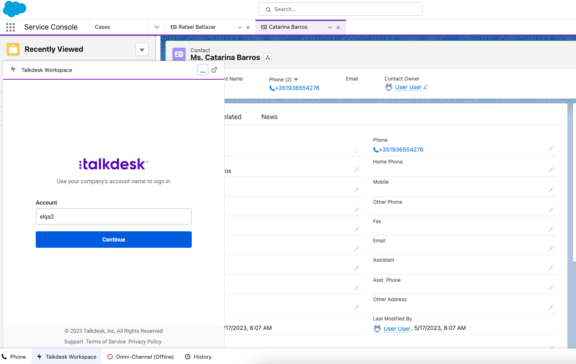Open Rafael Baltazar tab actions chevron
This screenshot has width=576, height=364.
(x=240, y=28)
